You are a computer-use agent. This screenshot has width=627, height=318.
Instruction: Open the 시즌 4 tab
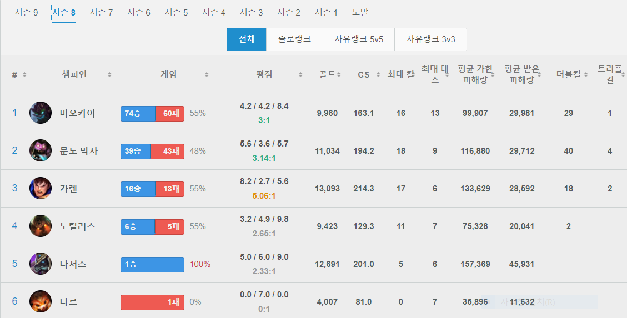(213, 12)
